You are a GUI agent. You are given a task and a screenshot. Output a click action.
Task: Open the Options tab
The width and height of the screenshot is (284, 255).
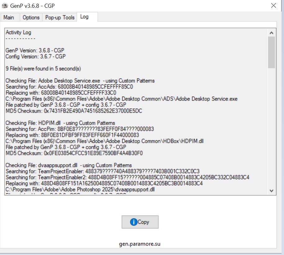(x=31, y=17)
